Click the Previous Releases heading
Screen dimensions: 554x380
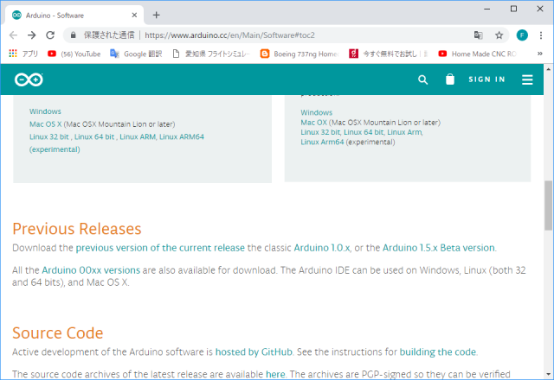[77, 229]
